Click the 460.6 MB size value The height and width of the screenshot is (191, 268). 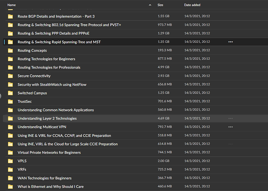(165, 186)
